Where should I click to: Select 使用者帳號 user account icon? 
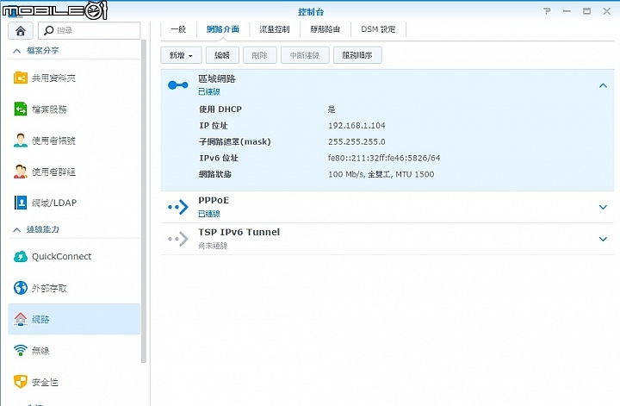(x=21, y=141)
